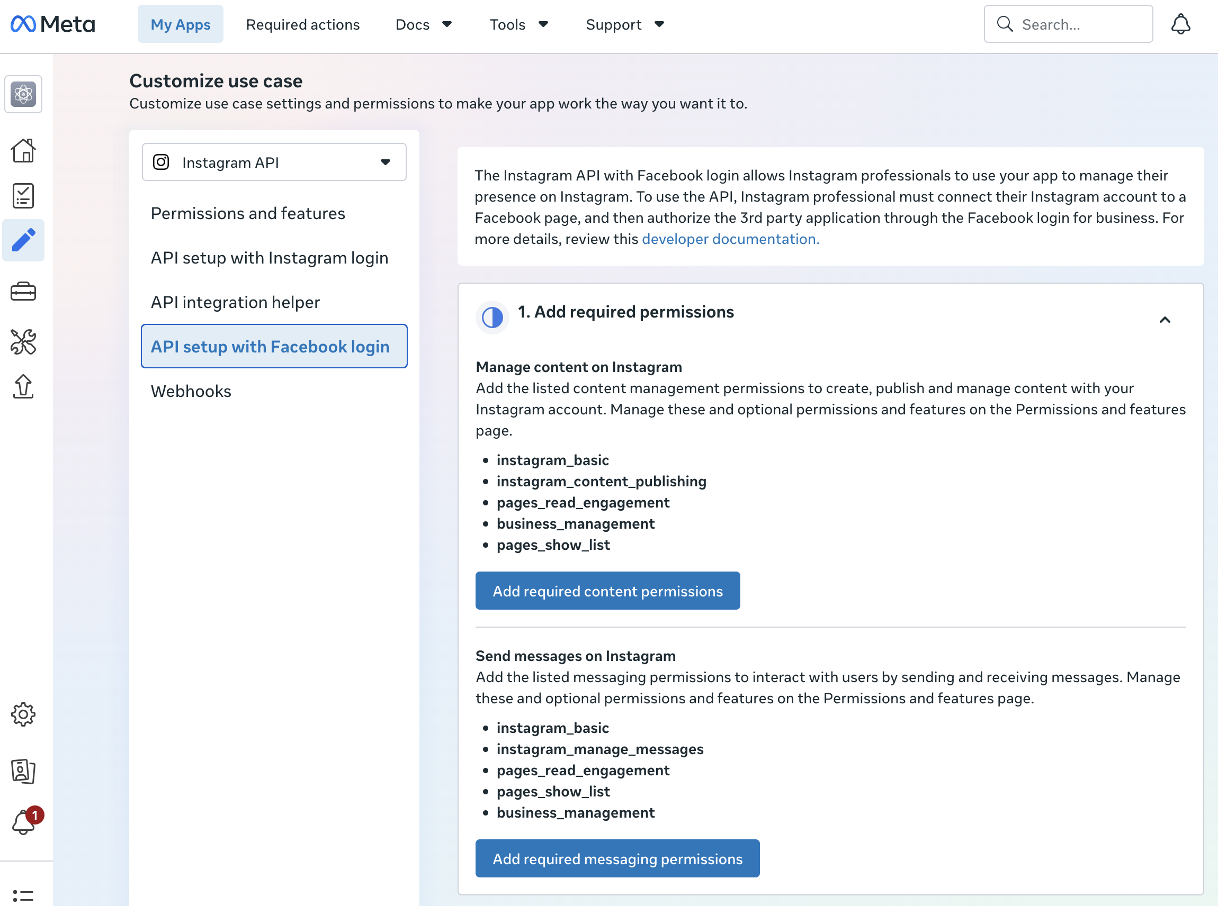Click the Meta logo
The height and width of the screenshot is (906, 1218).
point(52,24)
